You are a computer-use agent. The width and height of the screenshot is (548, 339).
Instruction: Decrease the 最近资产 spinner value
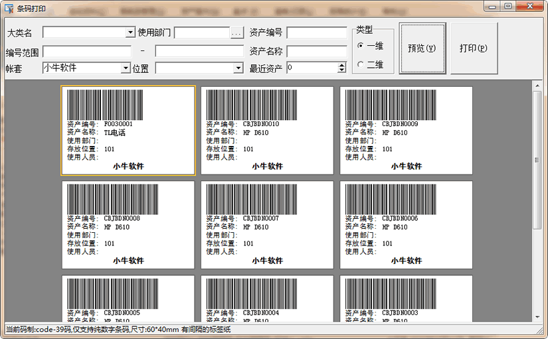[x=341, y=70]
